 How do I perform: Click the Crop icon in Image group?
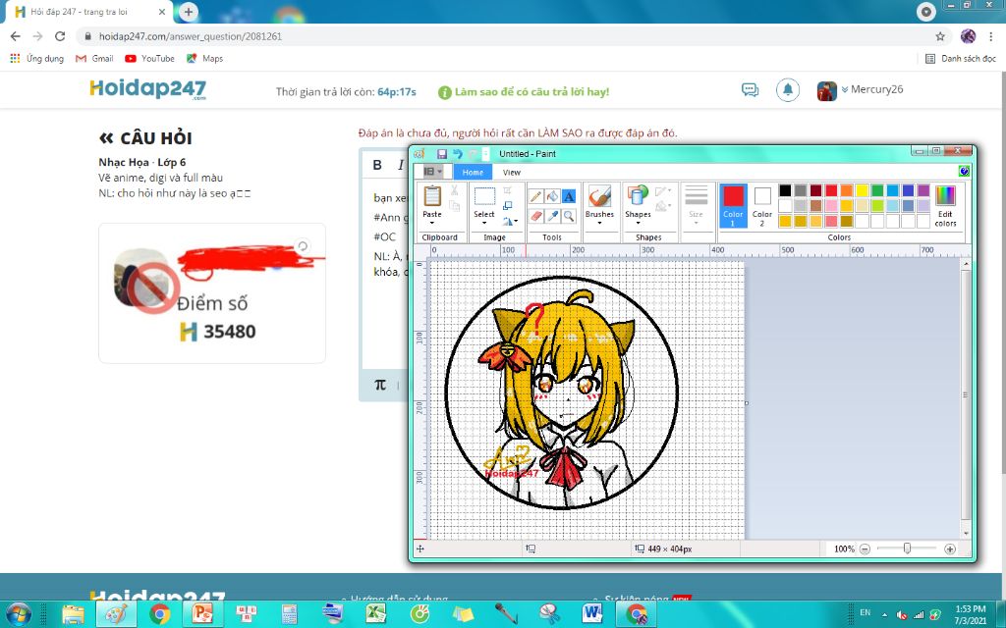click(x=508, y=190)
